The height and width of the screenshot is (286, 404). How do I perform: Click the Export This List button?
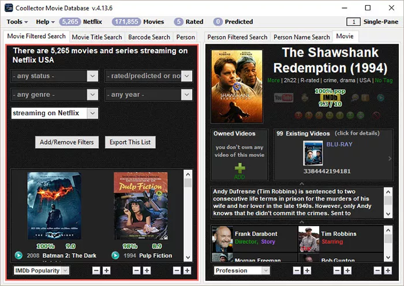point(130,142)
